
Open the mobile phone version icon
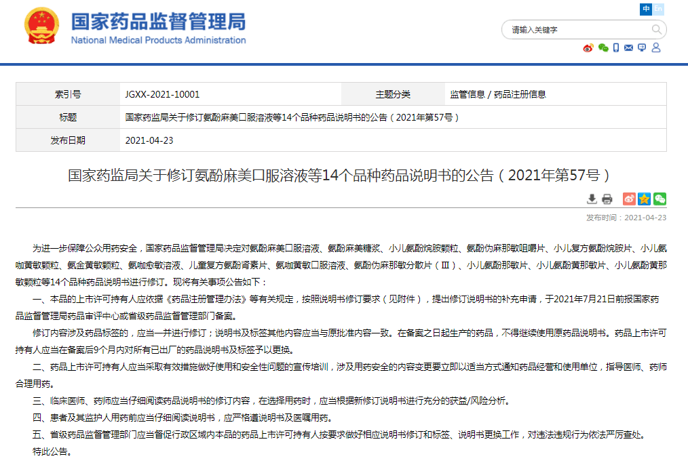(616, 48)
